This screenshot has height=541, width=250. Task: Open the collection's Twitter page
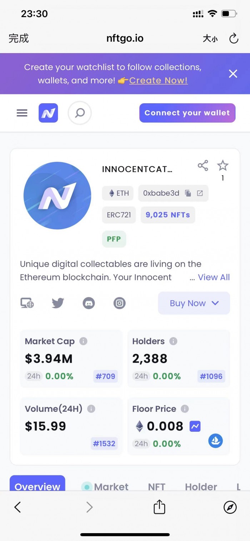pos(58,303)
